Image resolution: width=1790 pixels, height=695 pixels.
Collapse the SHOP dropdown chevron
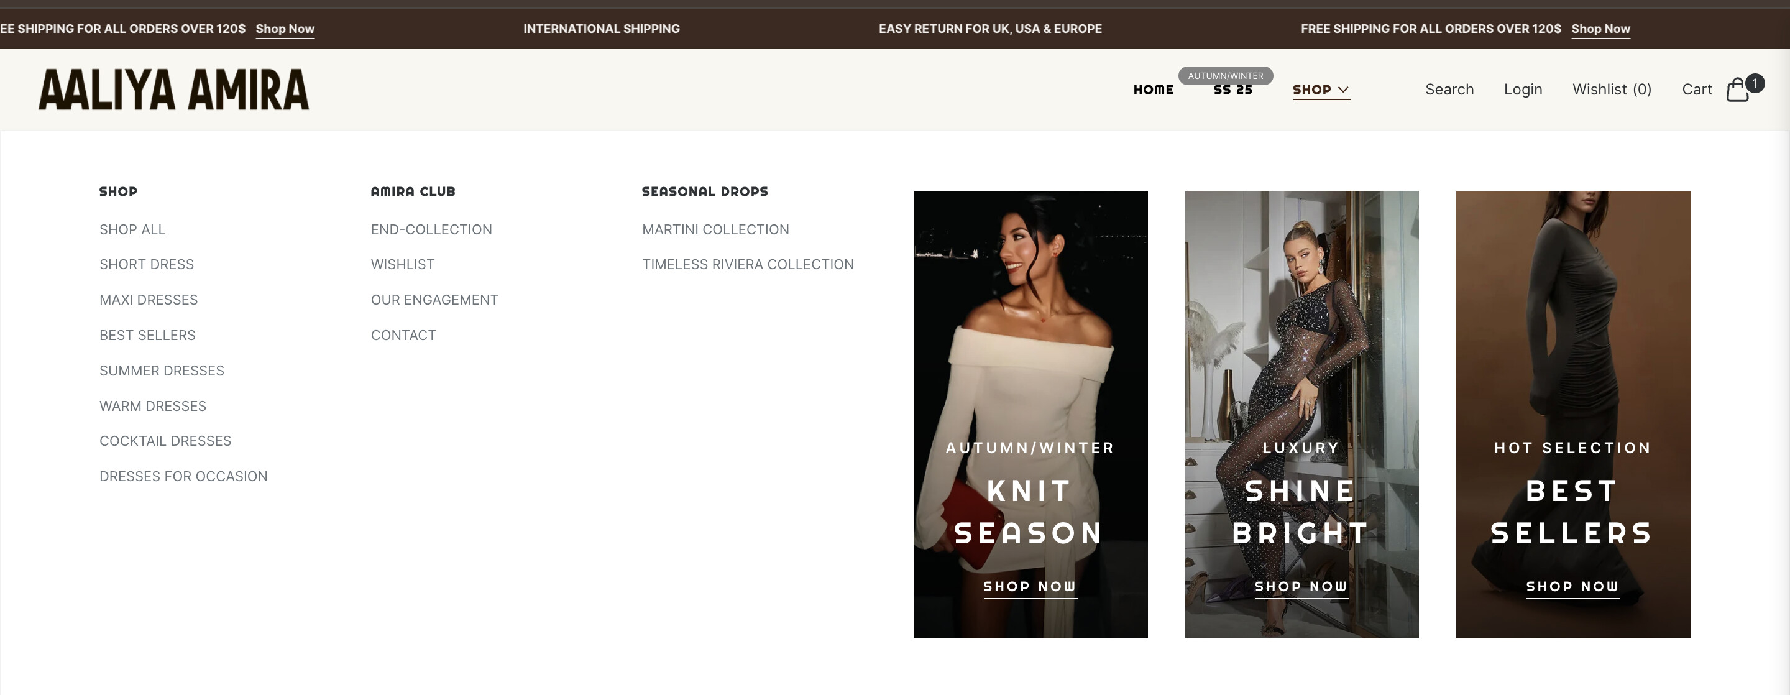[1343, 90]
